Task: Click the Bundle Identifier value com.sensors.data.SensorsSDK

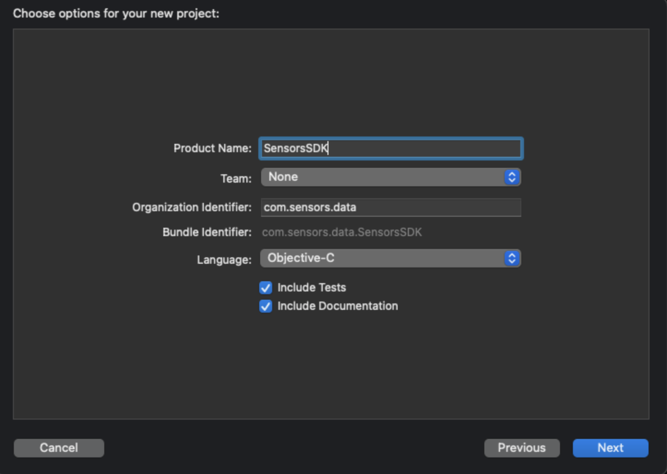Action: 342,232
